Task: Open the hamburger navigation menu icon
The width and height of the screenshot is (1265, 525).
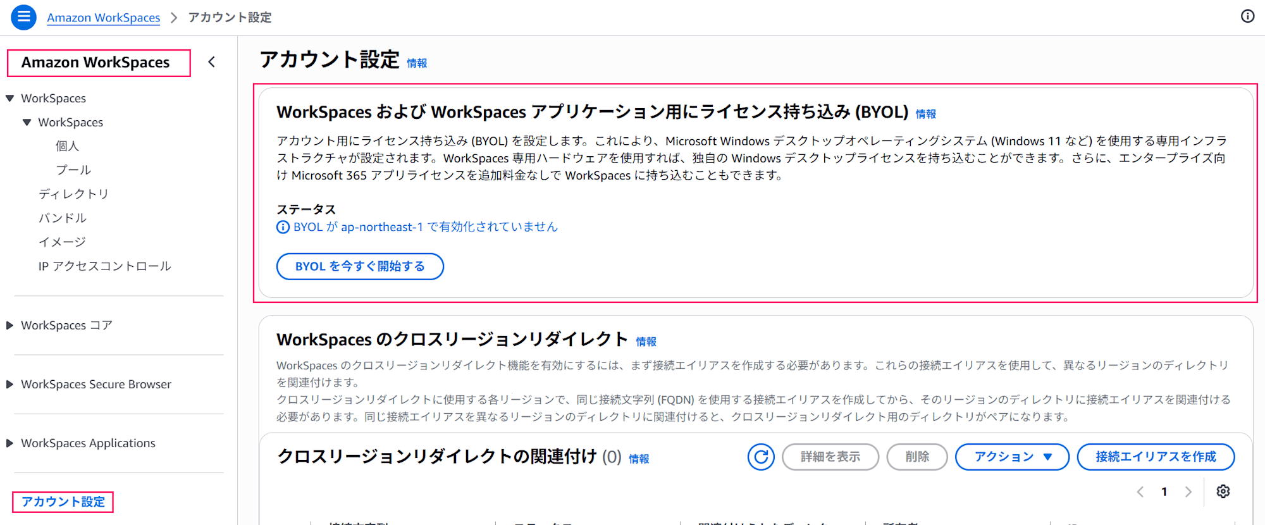Action: tap(23, 17)
